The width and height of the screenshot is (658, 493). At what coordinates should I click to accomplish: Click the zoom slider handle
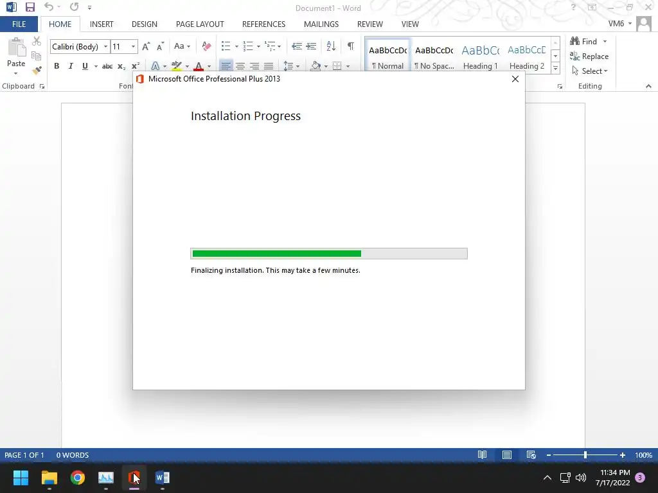click(585, 455)
